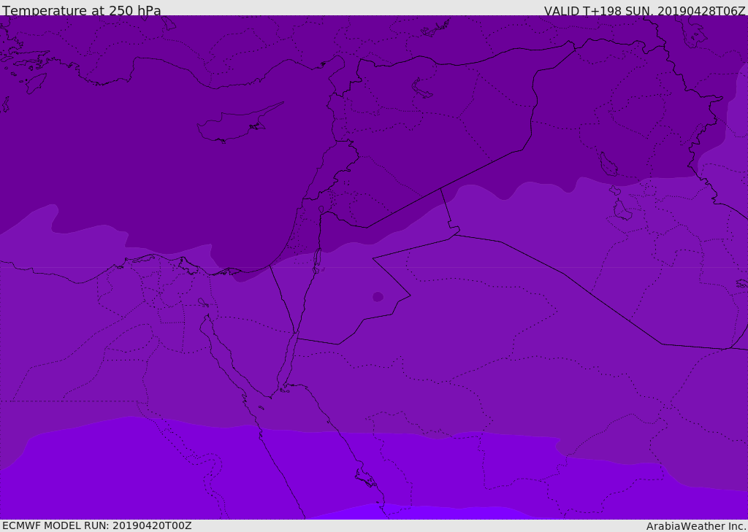Click the 'VALID T+198 SUN. 20190428T06Z' label

click(x=644, y=11)
